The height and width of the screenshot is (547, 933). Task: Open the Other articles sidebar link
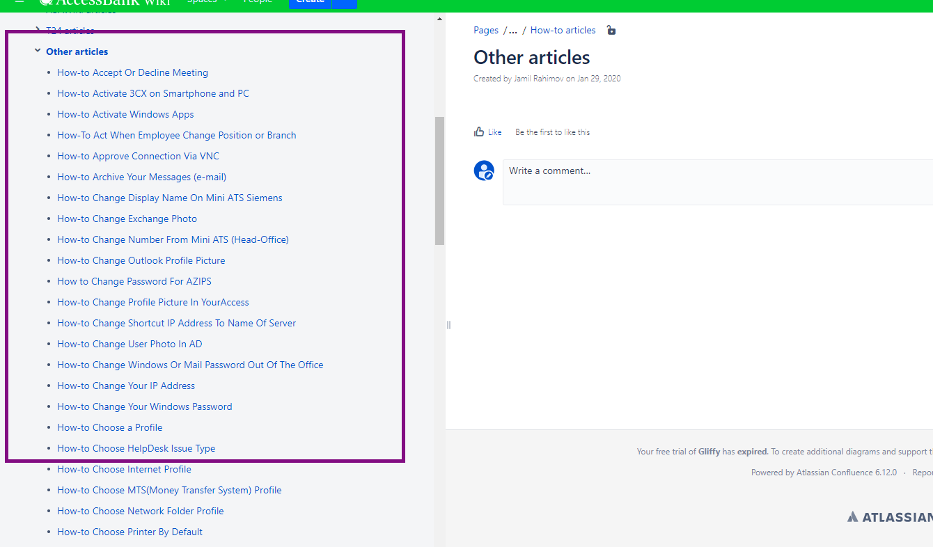pyautogui.click(x=77, y=51)
